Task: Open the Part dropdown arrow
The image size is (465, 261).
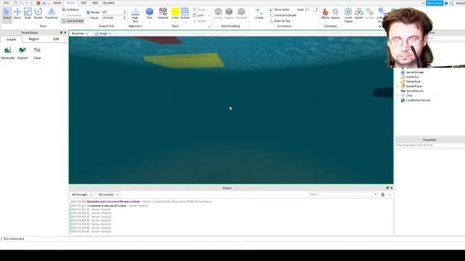Action: tap(150, 22)
